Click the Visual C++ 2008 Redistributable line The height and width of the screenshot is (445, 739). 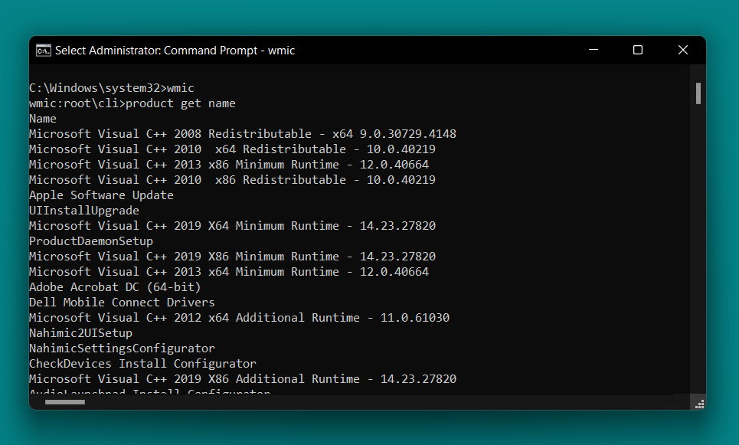pyautogui.click(x=242, y=134)
